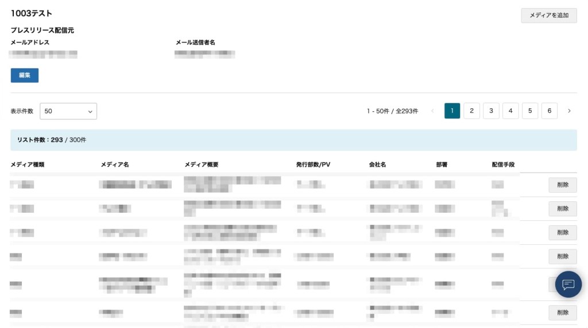Click the メディアを追加 button
Screen dimensions: 588x328
(548, 15)
